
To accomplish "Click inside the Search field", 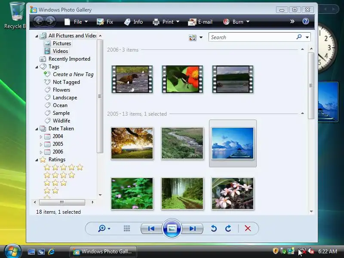I will 252,37.
